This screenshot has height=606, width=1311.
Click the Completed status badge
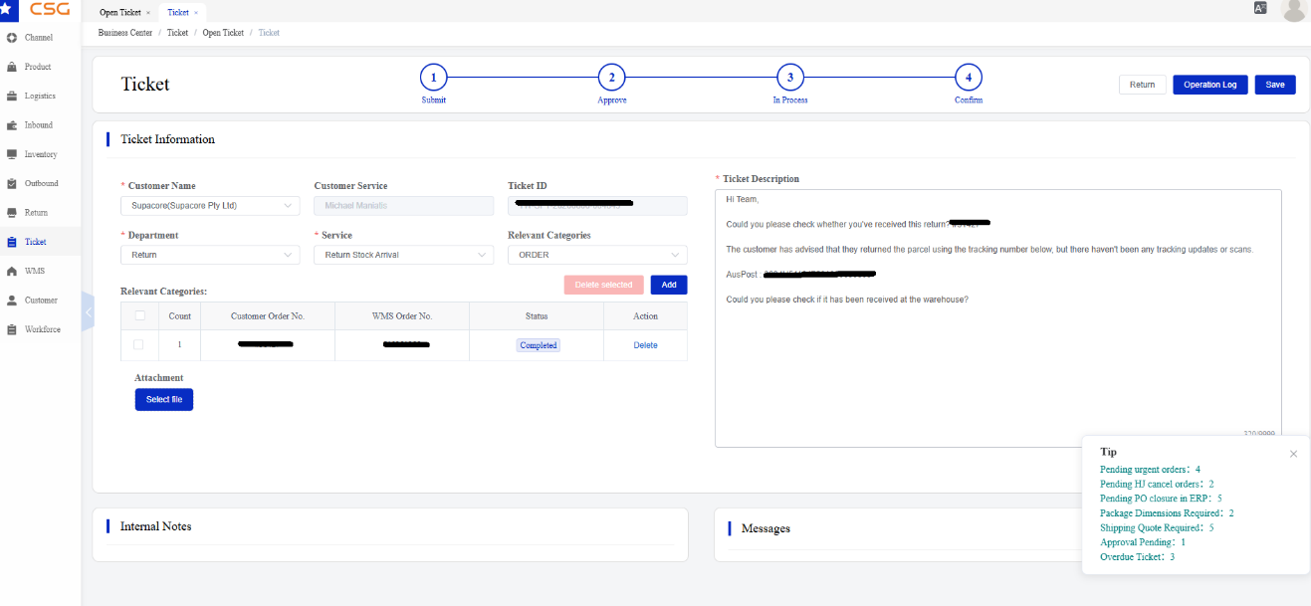pyautogui.click(x=539, y=345)
